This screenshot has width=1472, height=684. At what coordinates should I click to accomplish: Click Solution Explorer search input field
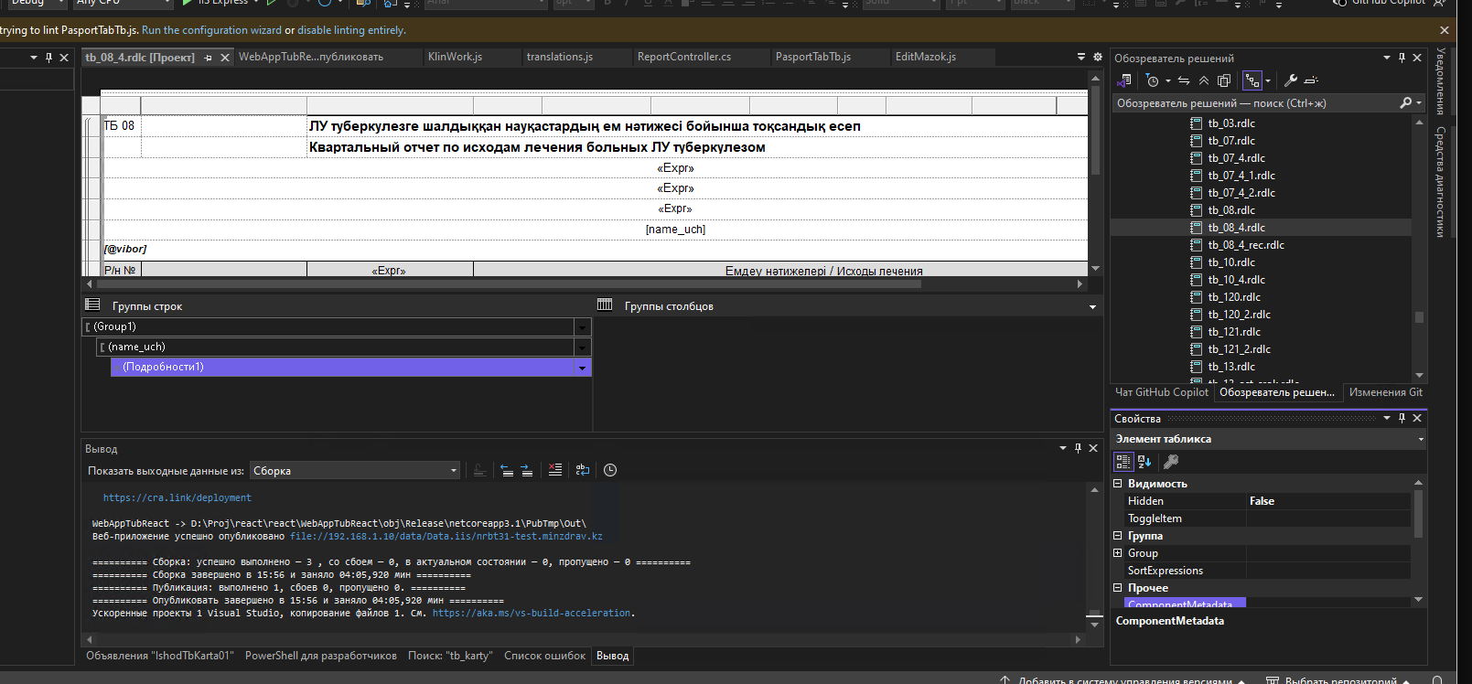coord(1254,103)
